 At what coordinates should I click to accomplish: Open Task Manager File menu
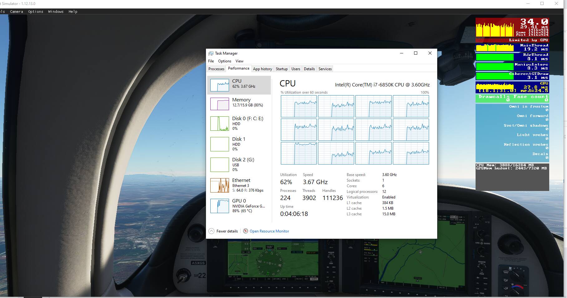click(211, 61)
